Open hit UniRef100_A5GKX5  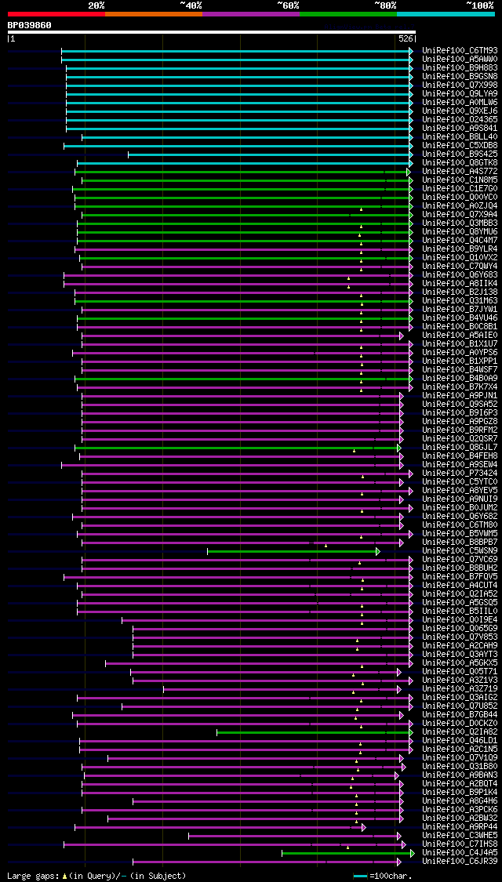[460, 663]
